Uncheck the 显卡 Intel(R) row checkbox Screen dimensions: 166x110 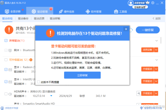[6, 82]
